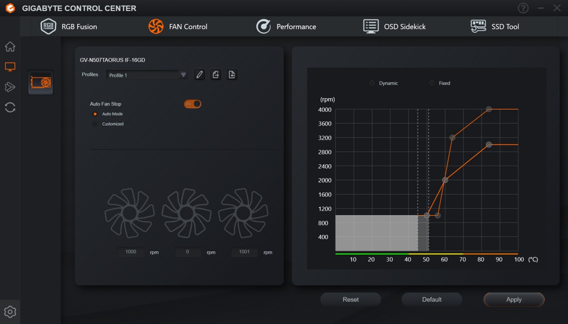Click the Apply button
568x324 pixels.
point(514,299)
